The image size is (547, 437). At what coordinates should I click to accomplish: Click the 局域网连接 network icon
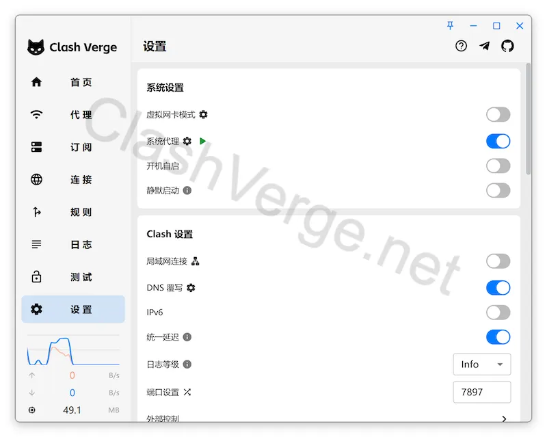[196, 261]
